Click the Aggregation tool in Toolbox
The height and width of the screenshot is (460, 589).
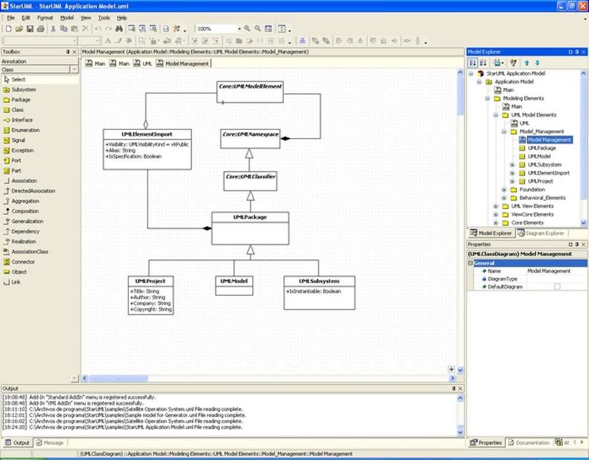(25, 201)
